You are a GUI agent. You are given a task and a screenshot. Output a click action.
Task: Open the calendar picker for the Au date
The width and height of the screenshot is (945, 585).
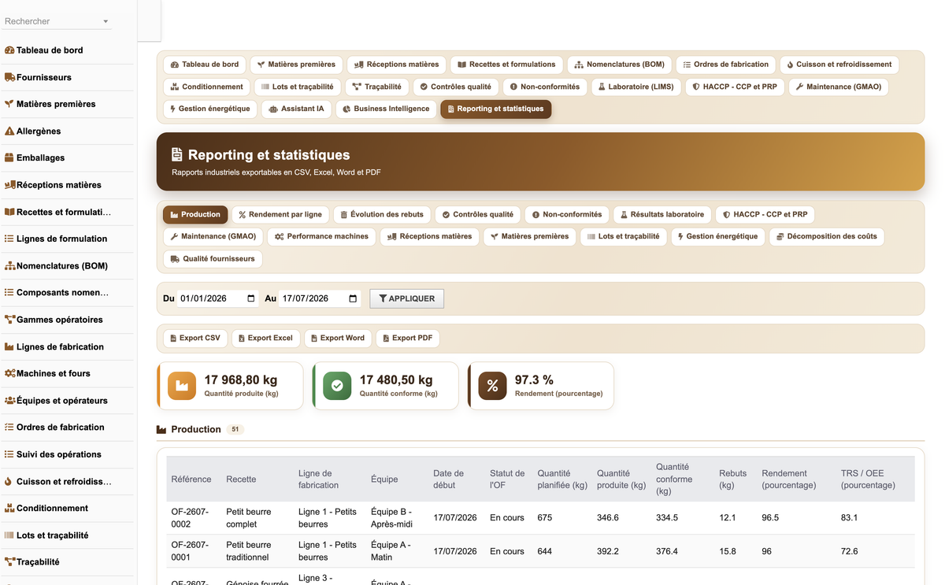click(x=353, y=298)
